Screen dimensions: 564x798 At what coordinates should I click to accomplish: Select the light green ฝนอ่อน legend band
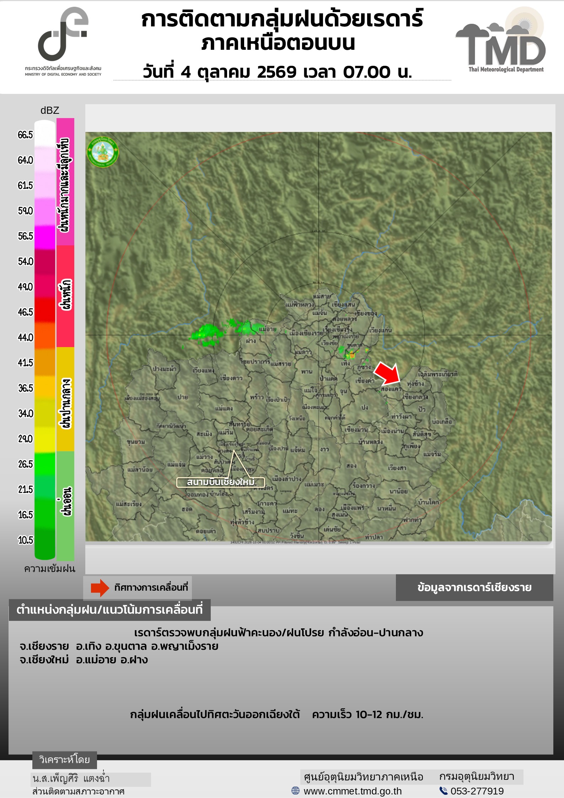65,506
